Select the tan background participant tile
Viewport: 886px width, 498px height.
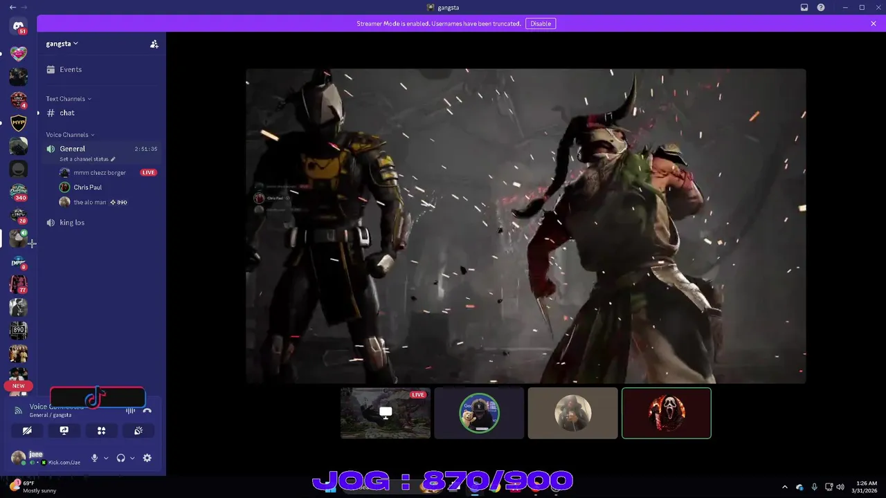[572, 413]
